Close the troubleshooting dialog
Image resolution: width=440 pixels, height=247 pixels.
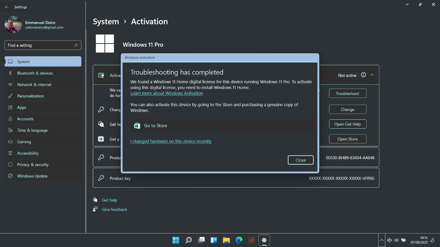[301, 160]
